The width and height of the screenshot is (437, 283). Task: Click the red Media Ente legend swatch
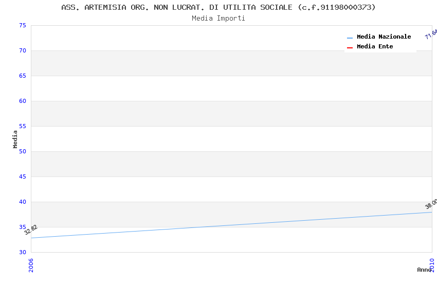[x=350, y=47]
